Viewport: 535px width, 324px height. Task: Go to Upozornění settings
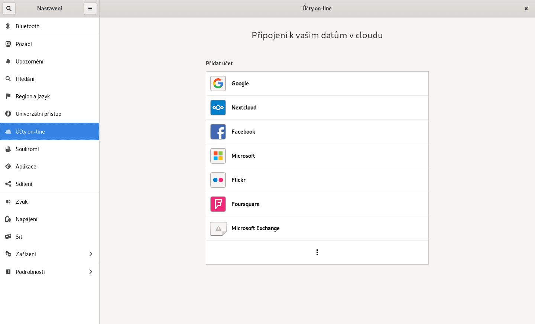click(x=50, y=61)
